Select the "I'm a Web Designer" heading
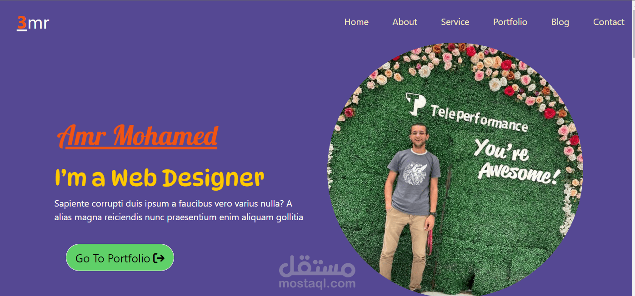The height and width of the screenshot is (296, 635). (x=159, y=178)
